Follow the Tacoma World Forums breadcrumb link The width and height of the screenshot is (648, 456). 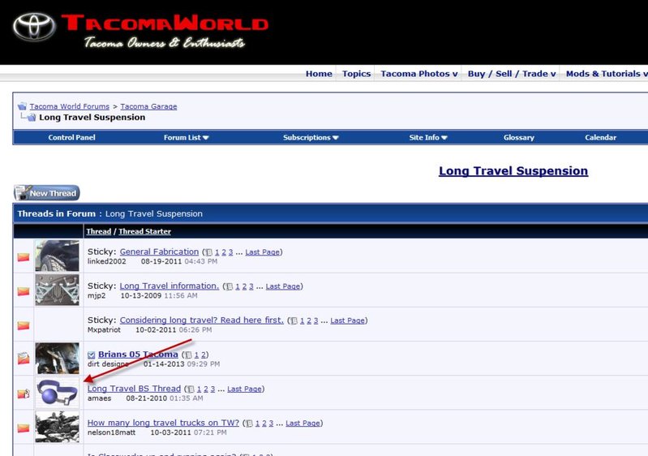(x=70, y=106)
